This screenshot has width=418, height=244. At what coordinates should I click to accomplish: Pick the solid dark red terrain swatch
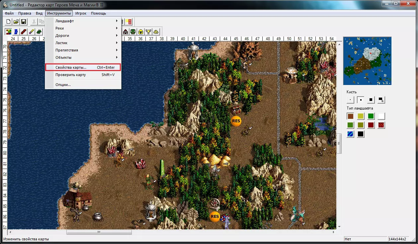tap(371, 125)
